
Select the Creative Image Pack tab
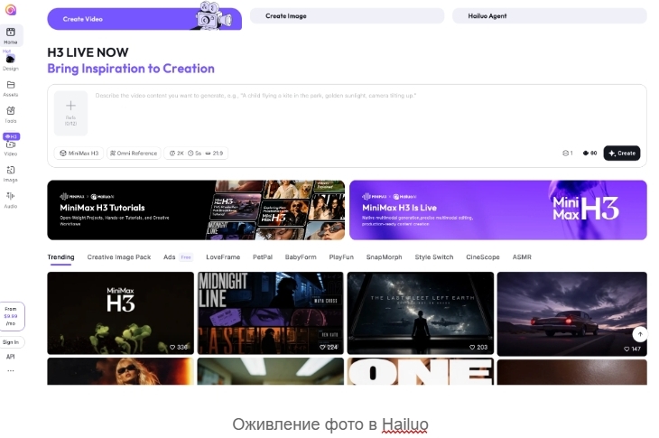[x=119, y=256]
